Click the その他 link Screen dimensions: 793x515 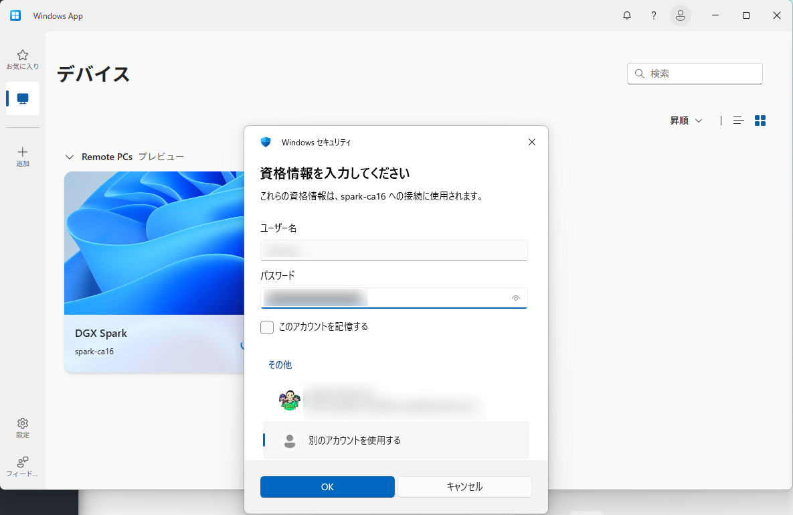coord(280,365)
